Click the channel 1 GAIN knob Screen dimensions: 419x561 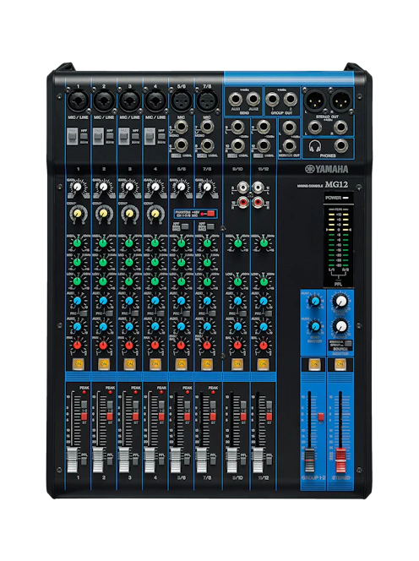78,187
